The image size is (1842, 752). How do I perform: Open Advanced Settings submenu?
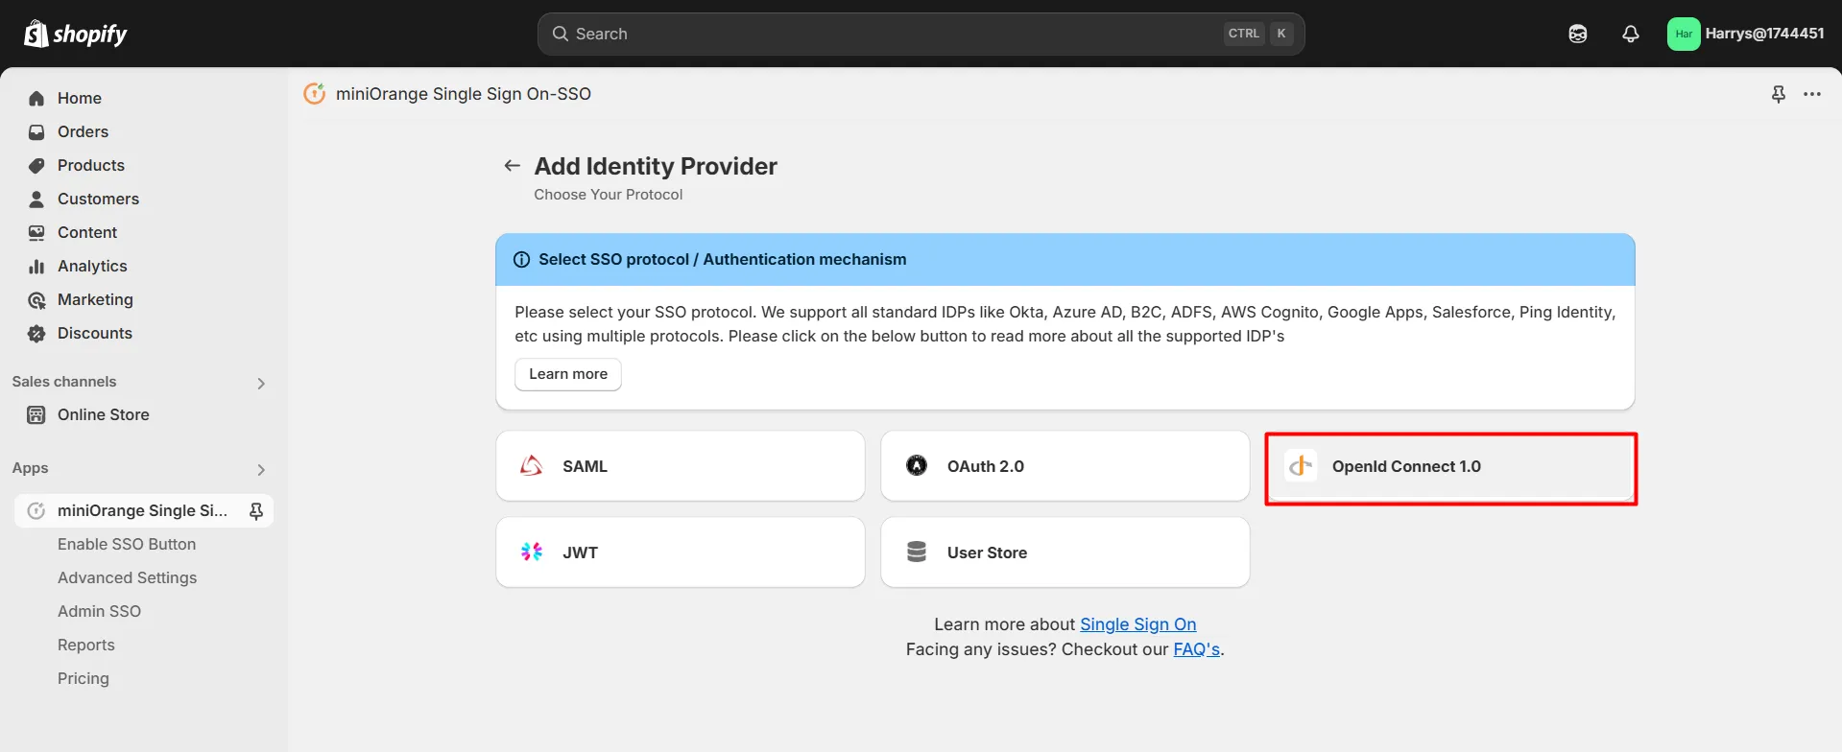127,577
